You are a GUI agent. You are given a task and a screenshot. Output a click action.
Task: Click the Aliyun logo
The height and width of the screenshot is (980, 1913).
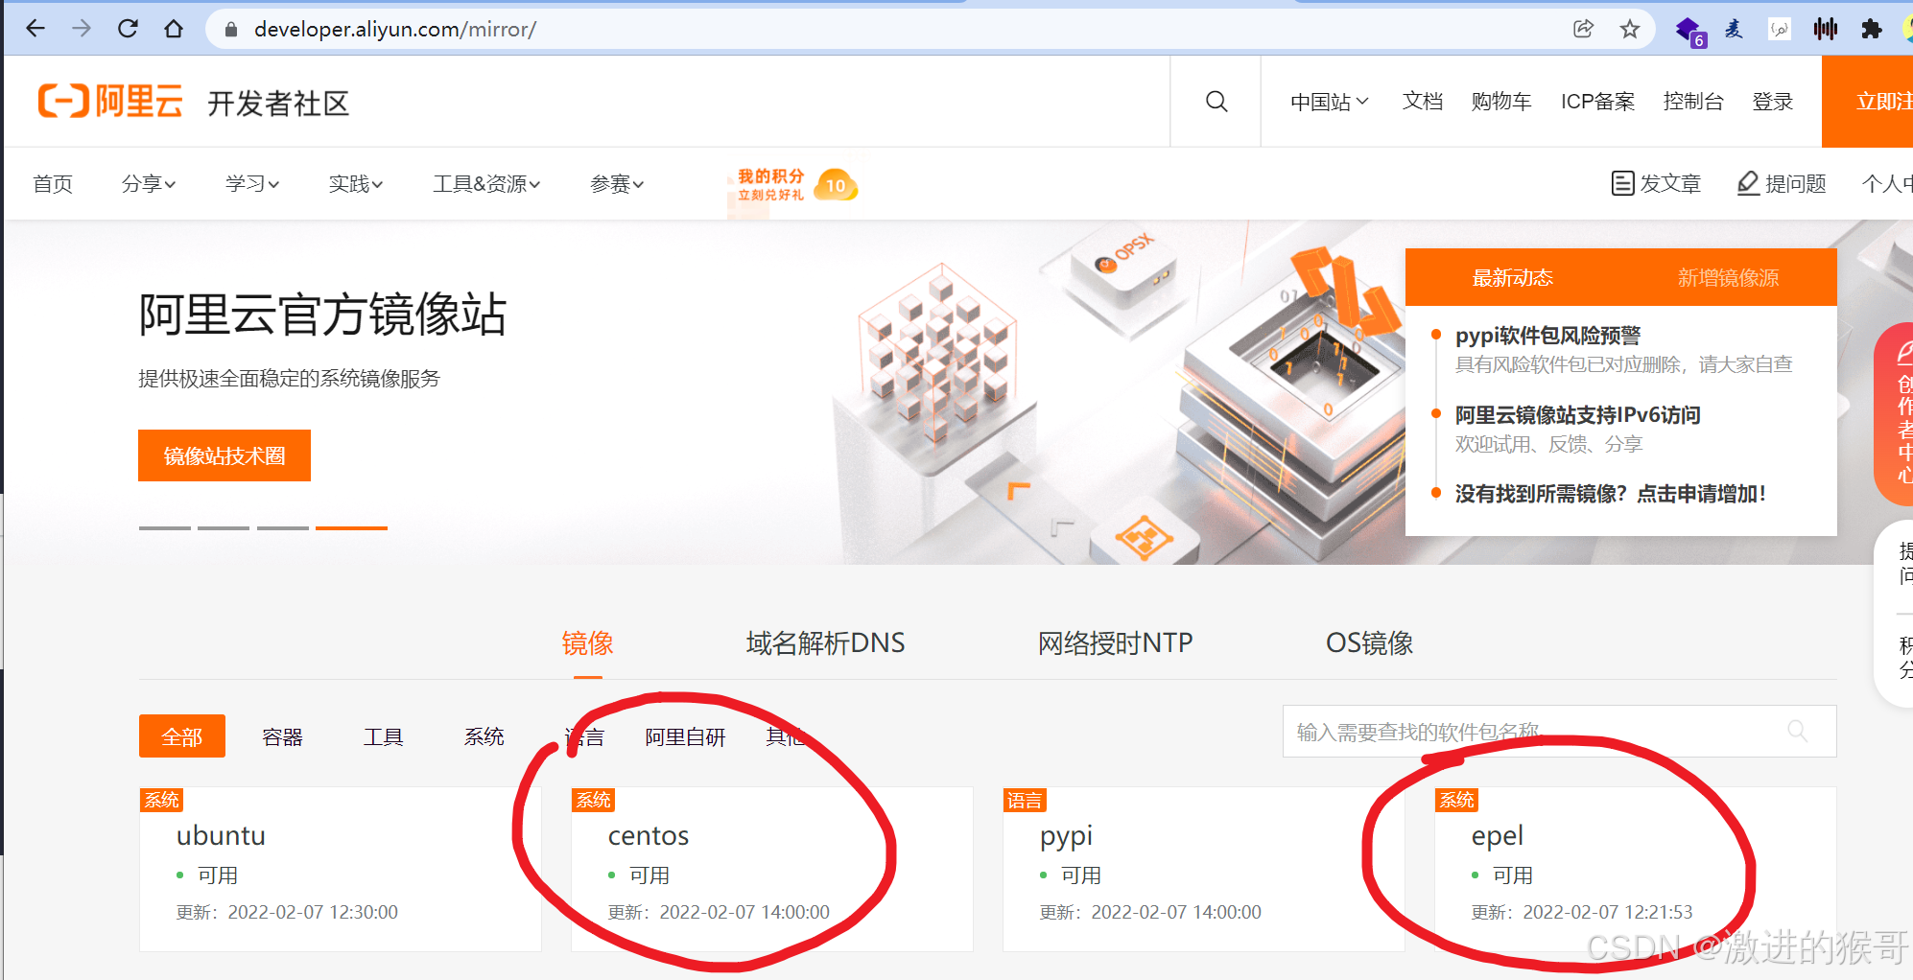click(110, 101)
